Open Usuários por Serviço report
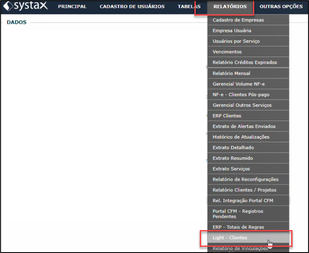Image resolution: width=309 pixels, height=253 pixels. [248, 41]
